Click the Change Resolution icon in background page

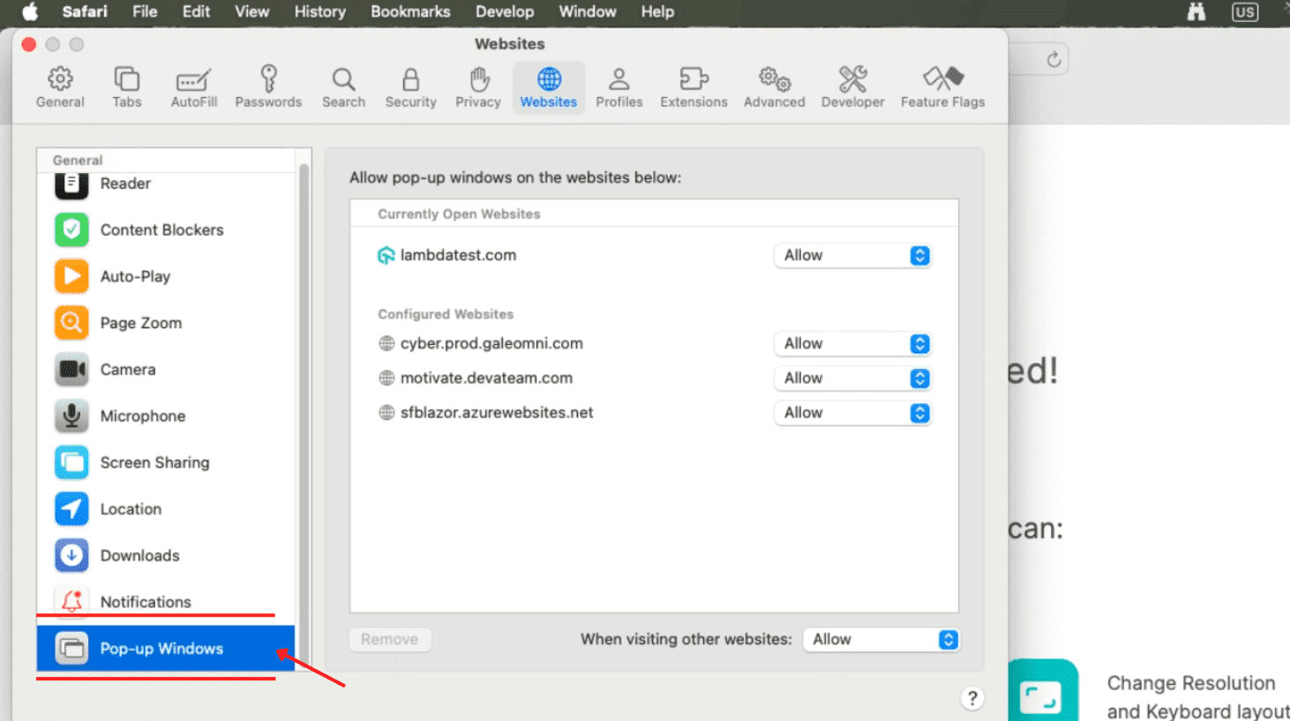point(1042,692)
